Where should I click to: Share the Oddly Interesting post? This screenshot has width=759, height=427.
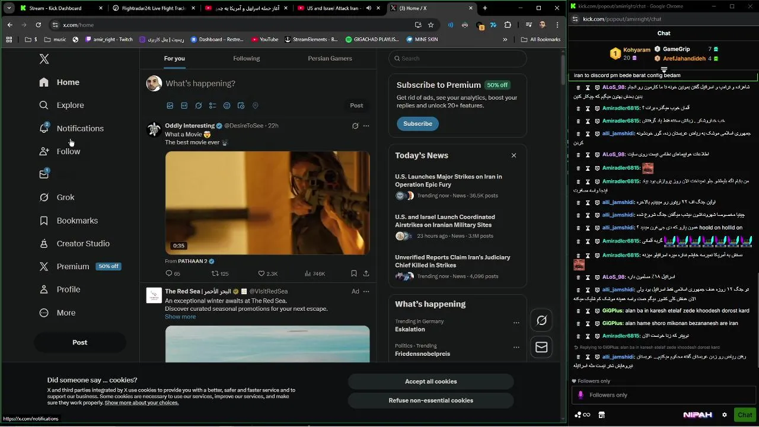coord(366,273)
